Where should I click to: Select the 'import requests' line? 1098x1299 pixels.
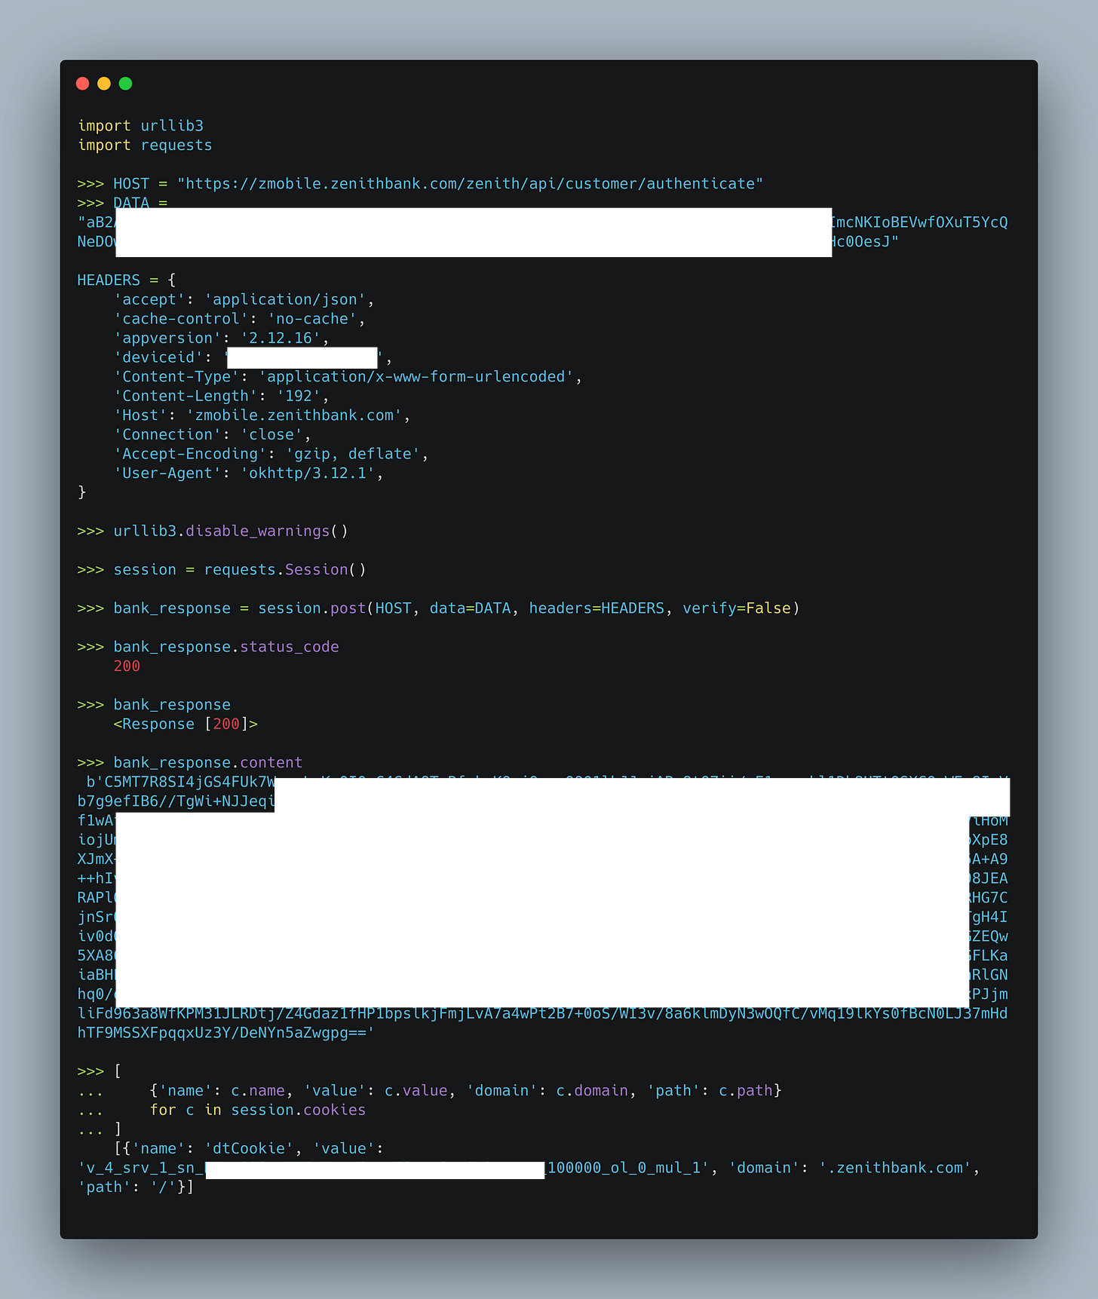point(145,146)
